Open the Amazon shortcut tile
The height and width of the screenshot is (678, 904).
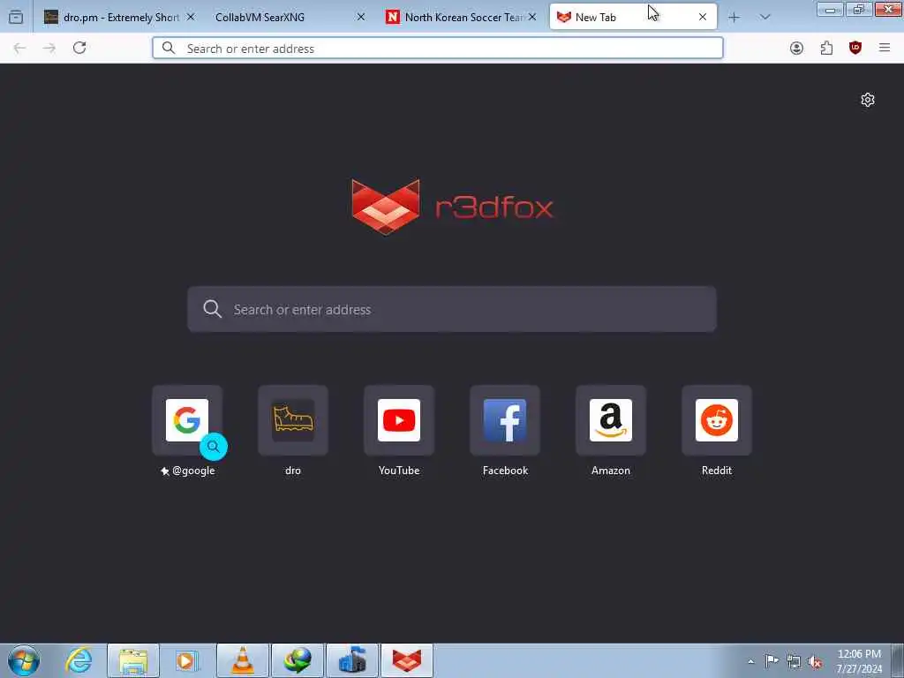click(x=611, y=431)
